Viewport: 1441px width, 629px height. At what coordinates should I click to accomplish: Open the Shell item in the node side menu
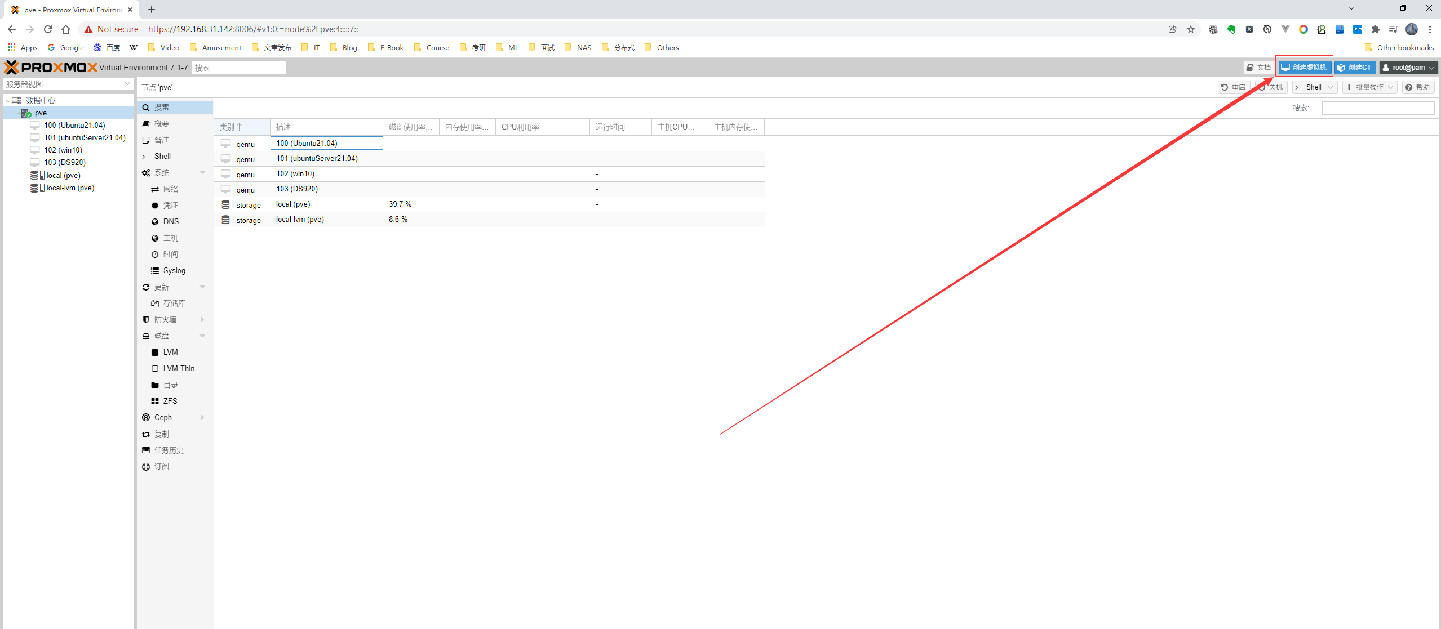(175, 157)
